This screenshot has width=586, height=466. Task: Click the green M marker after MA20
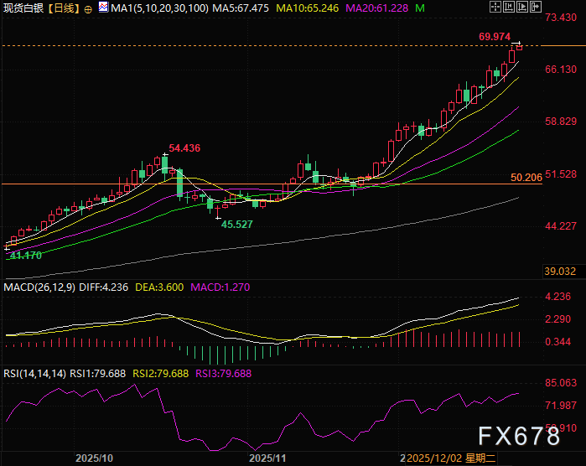(419, 8)
